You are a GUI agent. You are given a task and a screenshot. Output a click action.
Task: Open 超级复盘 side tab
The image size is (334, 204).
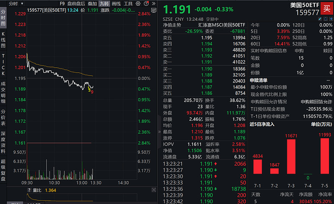click(3, 170)
